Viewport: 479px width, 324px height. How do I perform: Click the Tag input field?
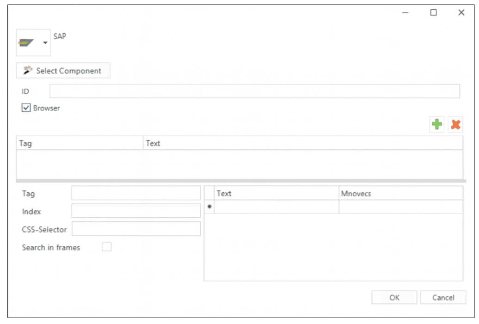click(136, 193)
